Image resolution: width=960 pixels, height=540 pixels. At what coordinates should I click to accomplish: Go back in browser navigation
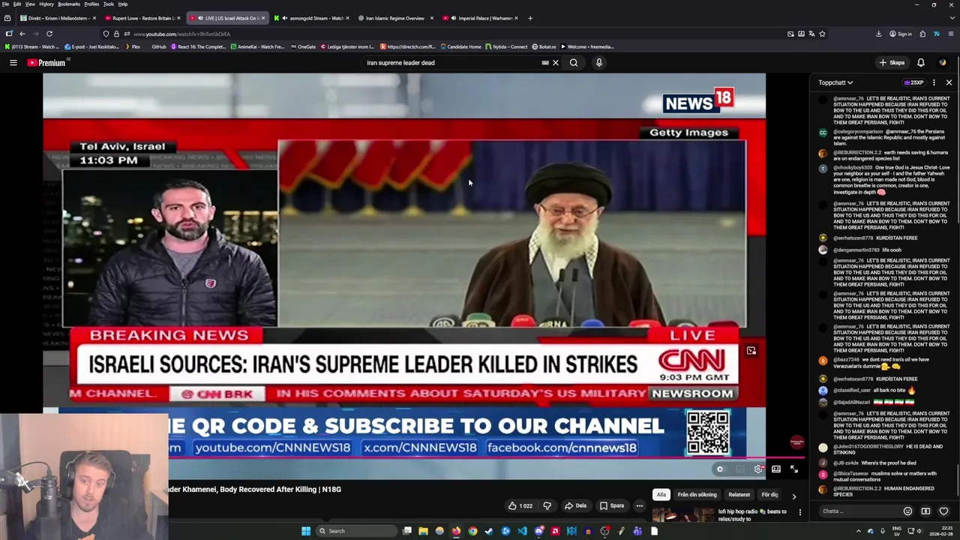22,34
